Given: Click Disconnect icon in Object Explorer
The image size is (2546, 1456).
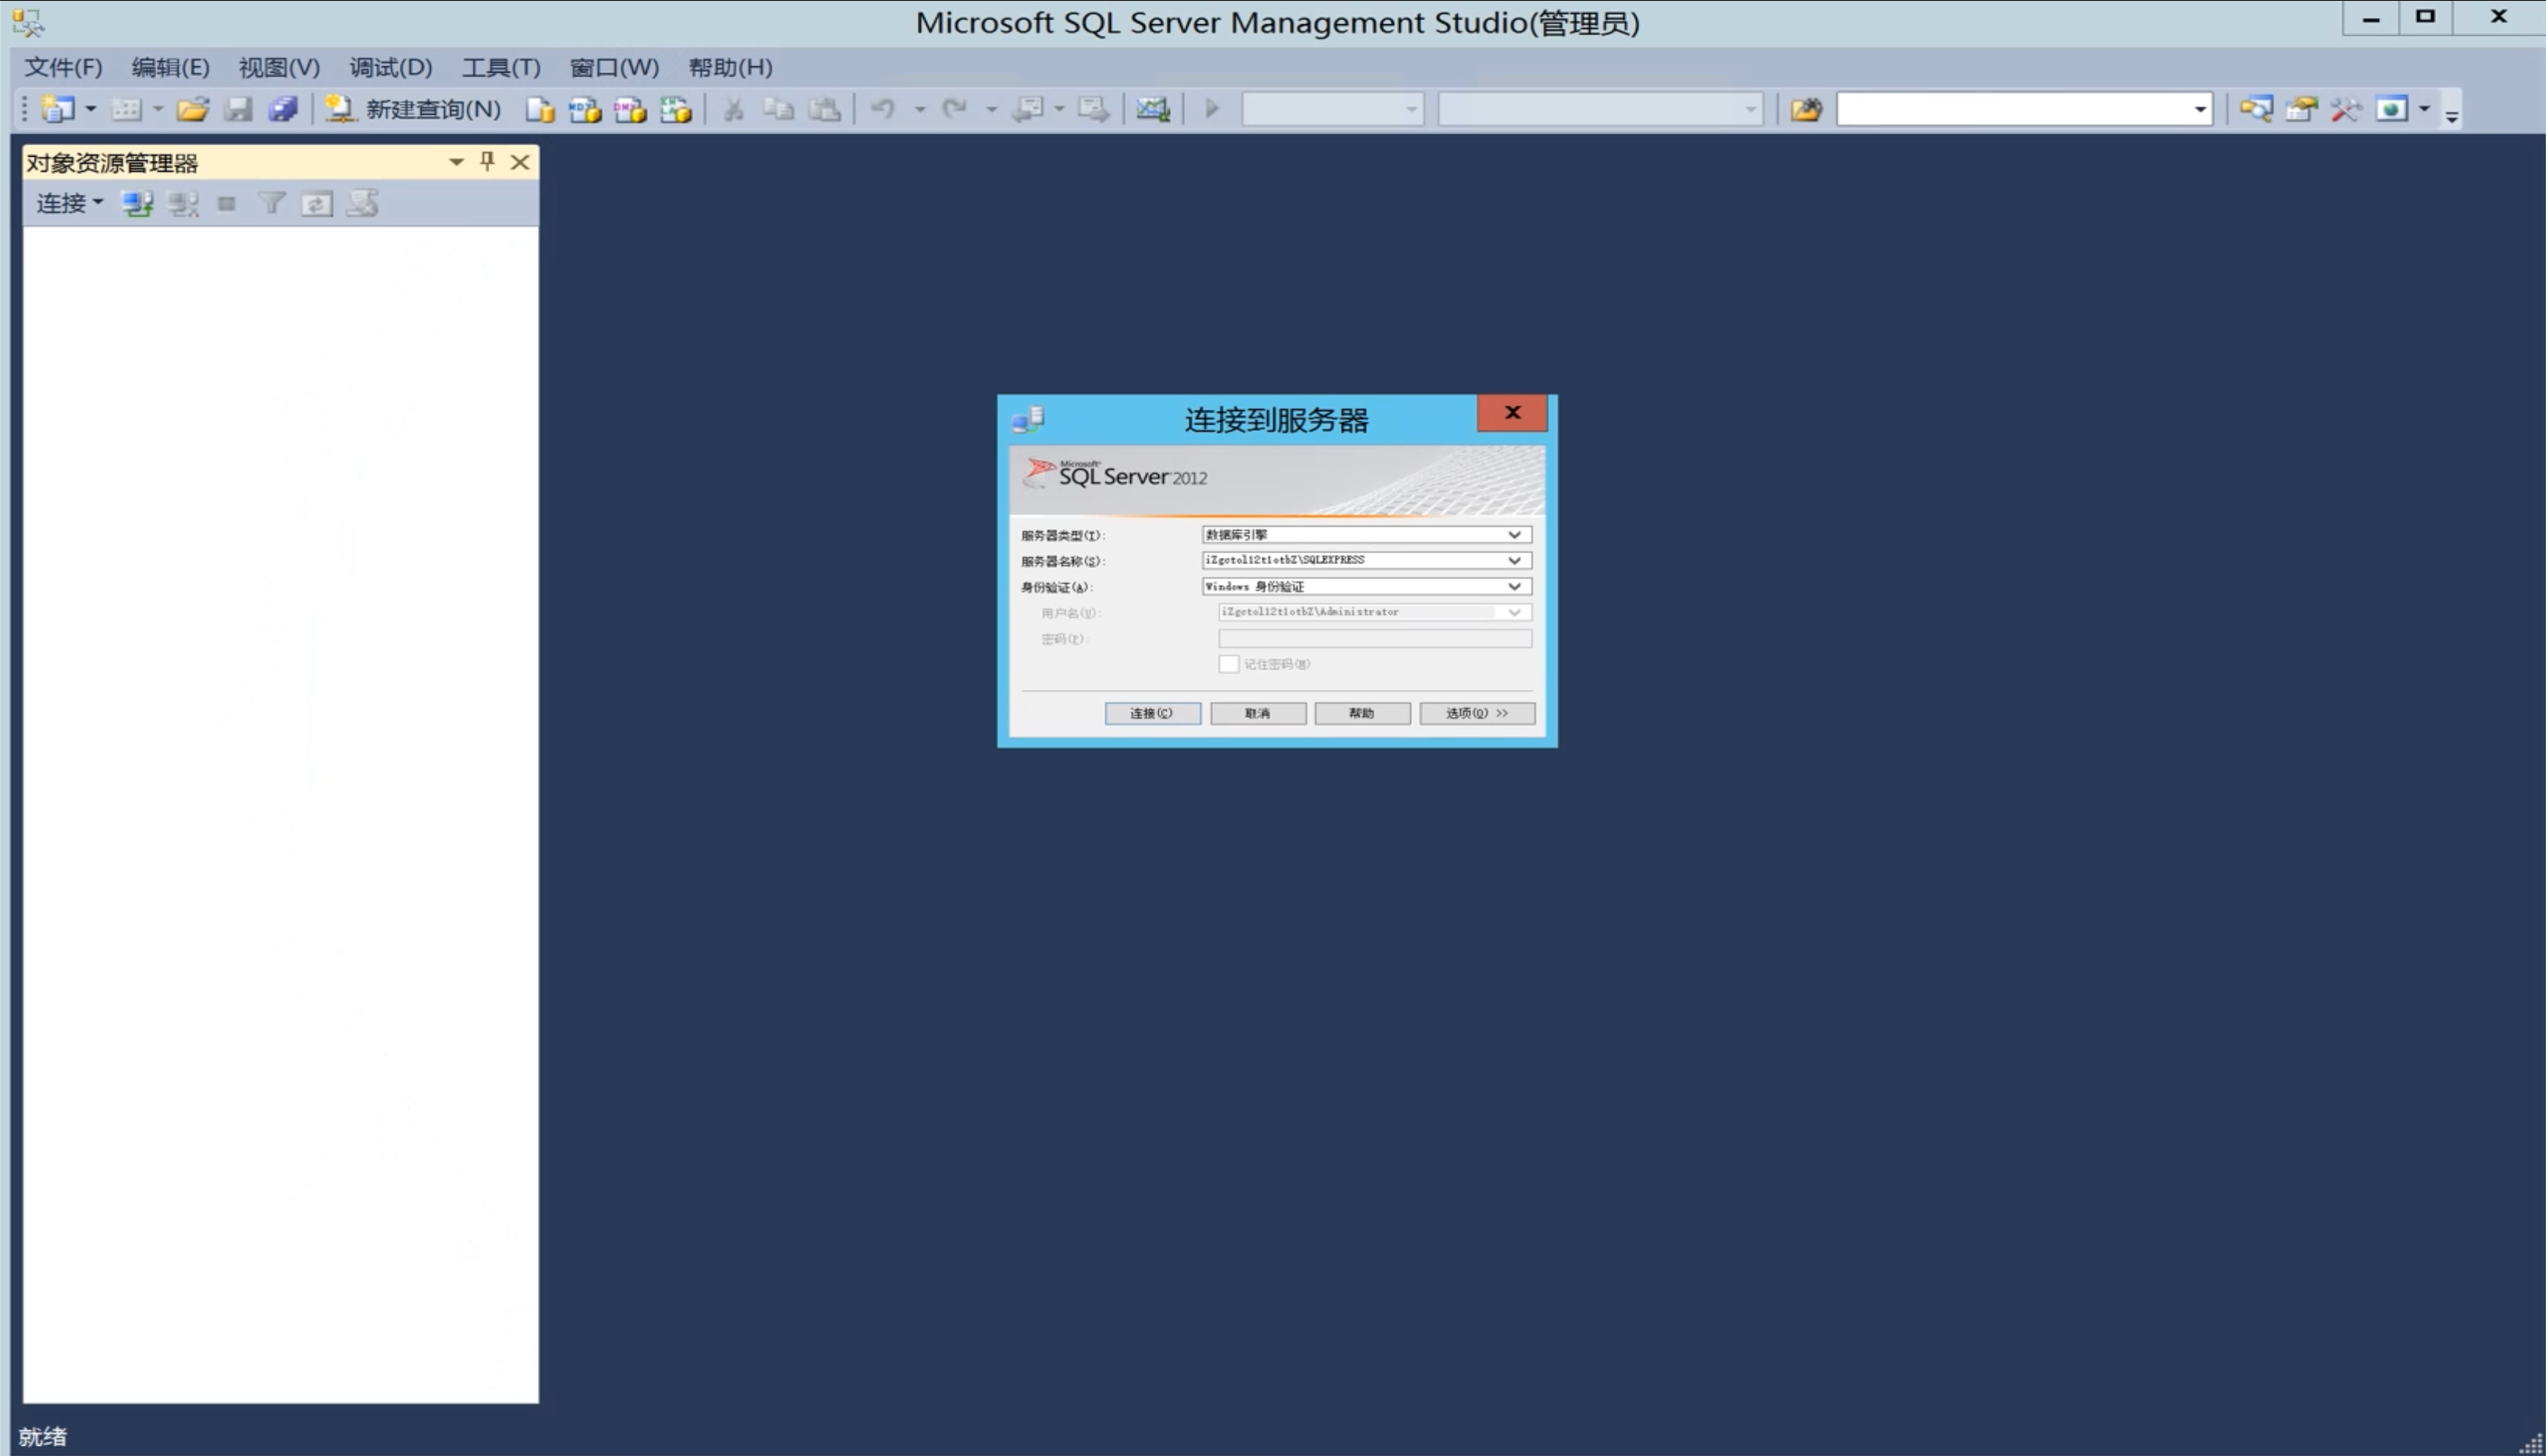Looking at the screenshot, I should tap(183, 204).
